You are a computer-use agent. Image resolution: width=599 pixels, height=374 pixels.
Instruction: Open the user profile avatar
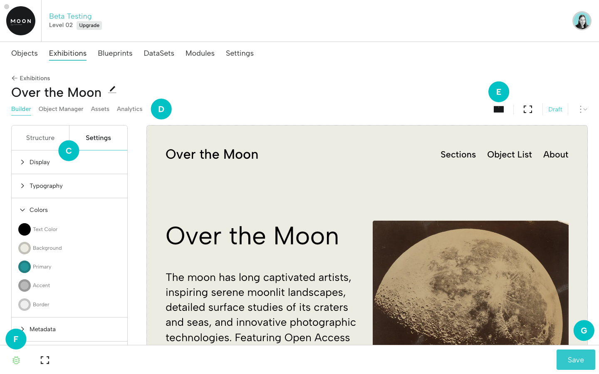tap(582, 21)
